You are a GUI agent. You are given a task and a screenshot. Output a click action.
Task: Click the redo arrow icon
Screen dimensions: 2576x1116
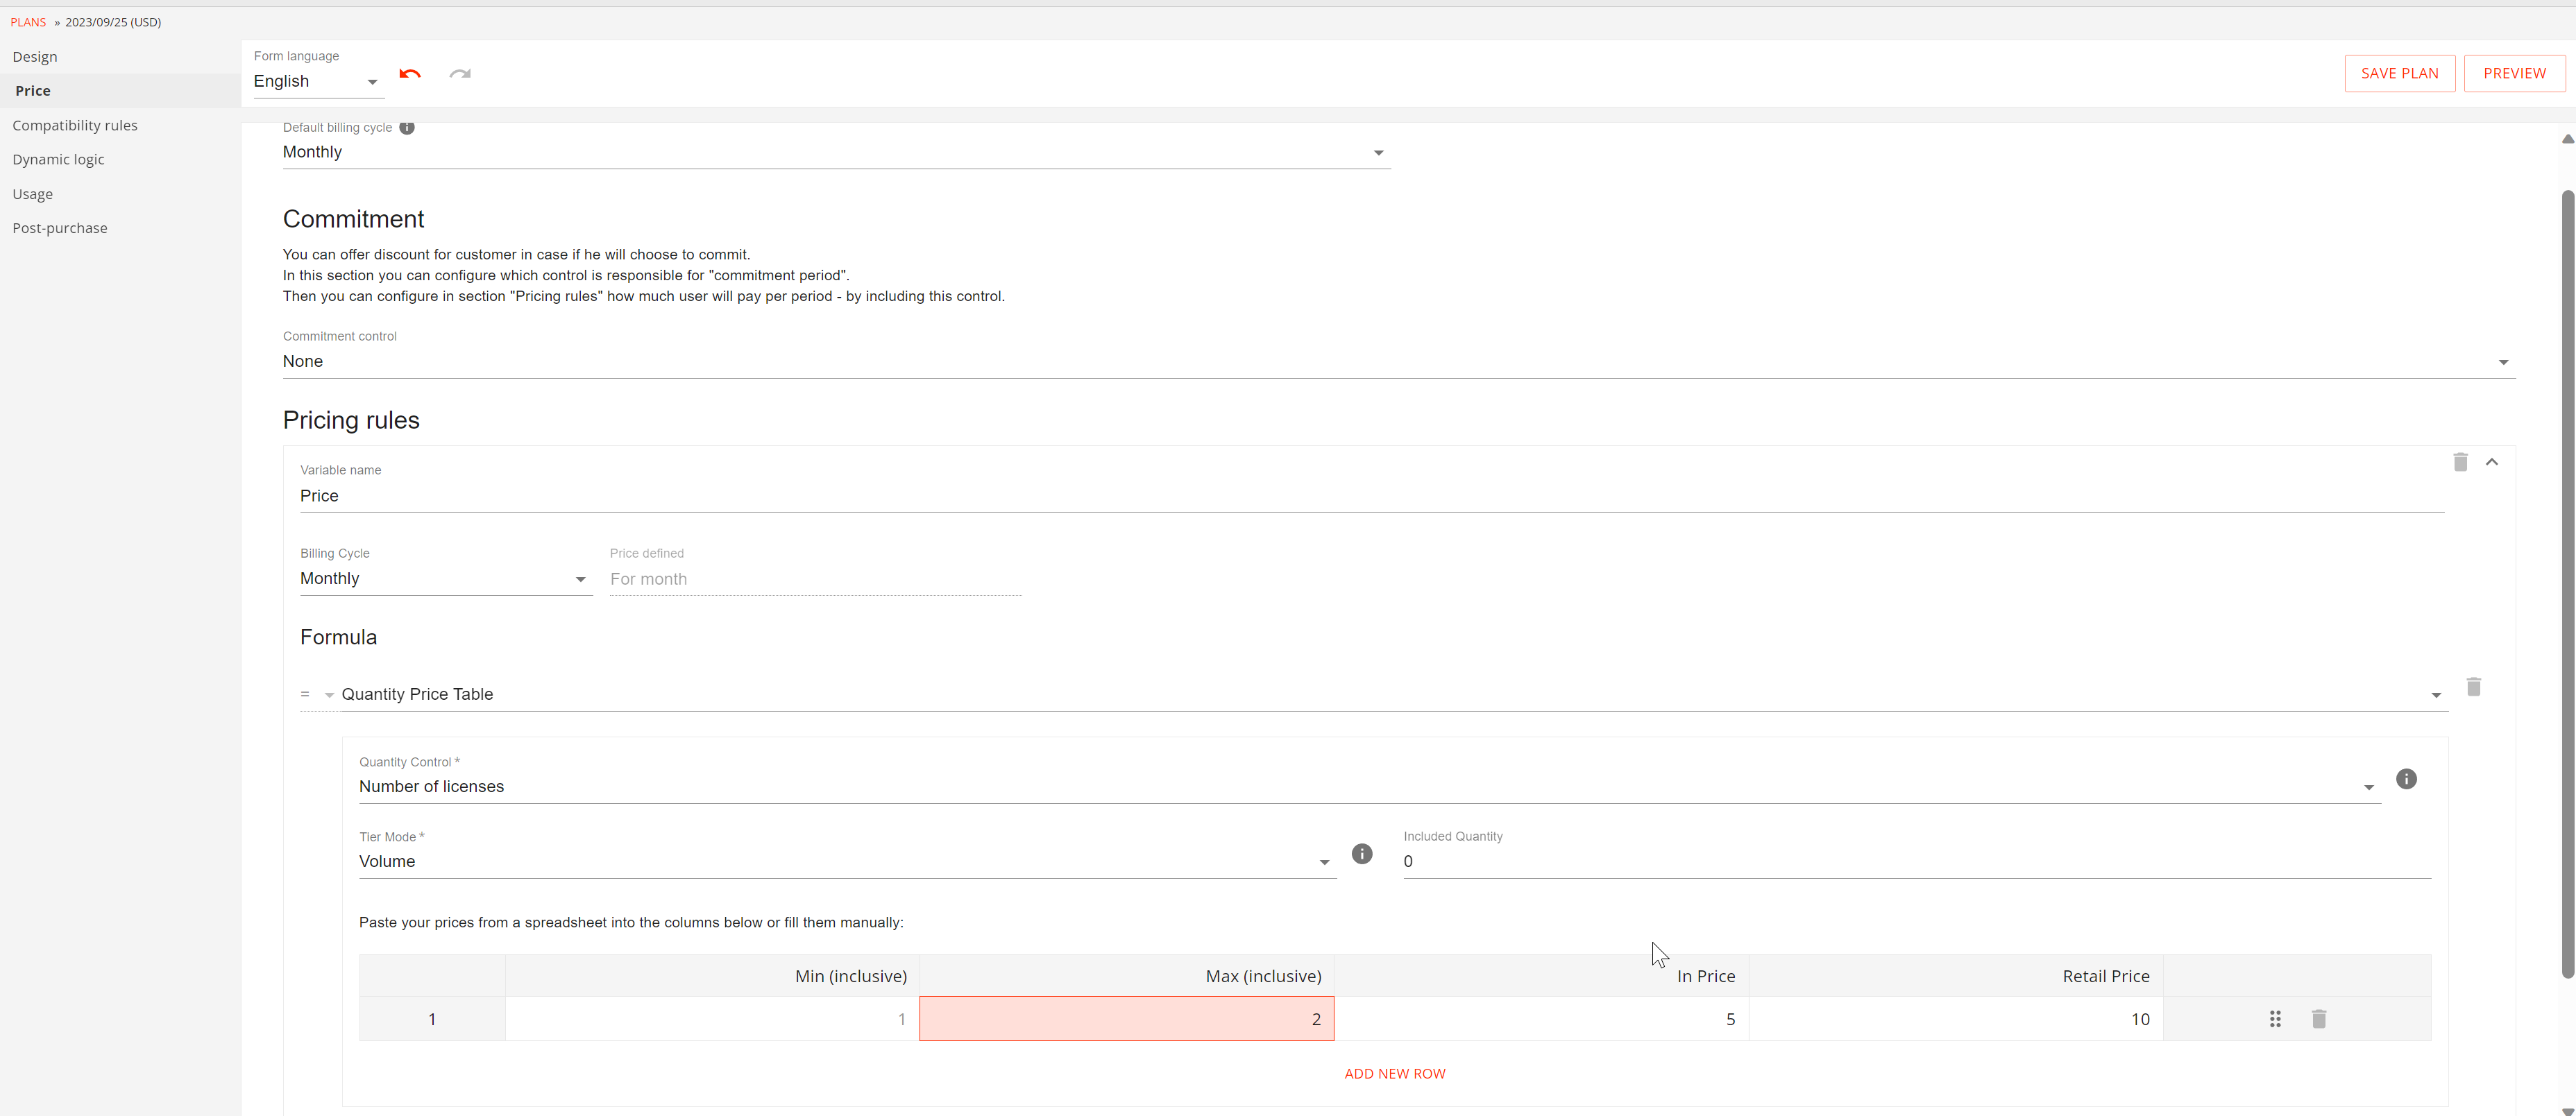click(x=460, y=74)
